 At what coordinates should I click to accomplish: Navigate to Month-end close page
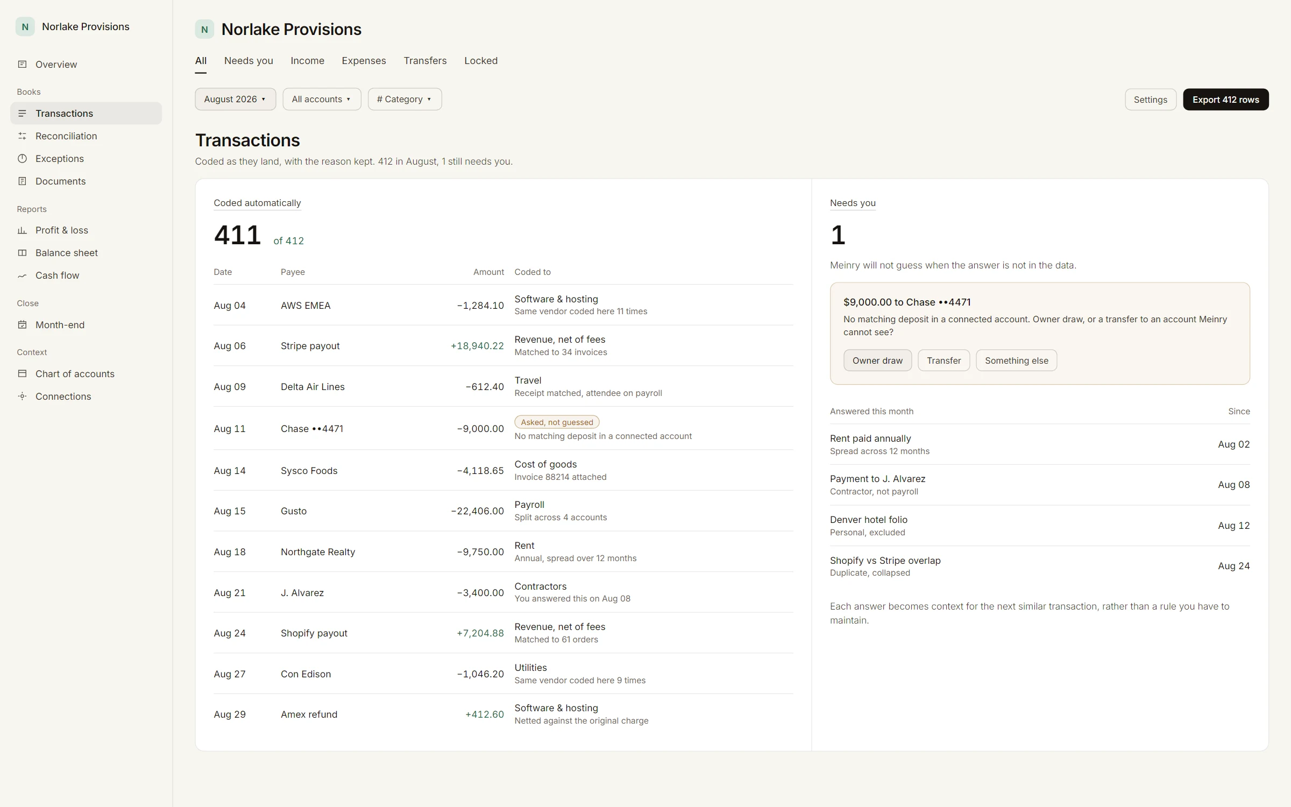coord(86,325)
